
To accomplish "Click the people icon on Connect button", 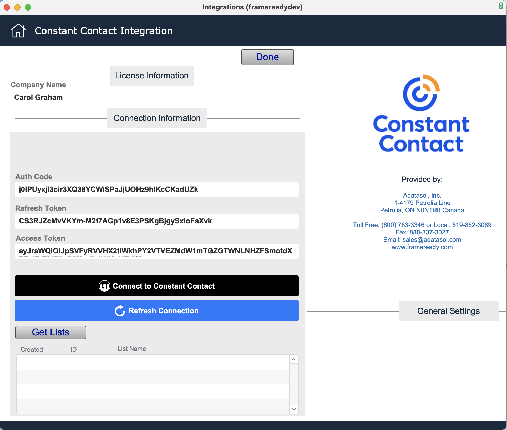I will pyautogui.click(x=104, y=286).
